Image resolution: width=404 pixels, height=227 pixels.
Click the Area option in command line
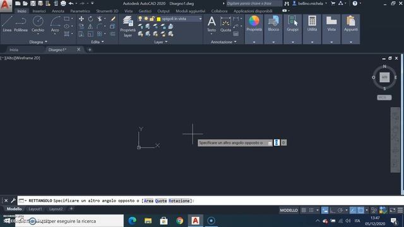149,201
